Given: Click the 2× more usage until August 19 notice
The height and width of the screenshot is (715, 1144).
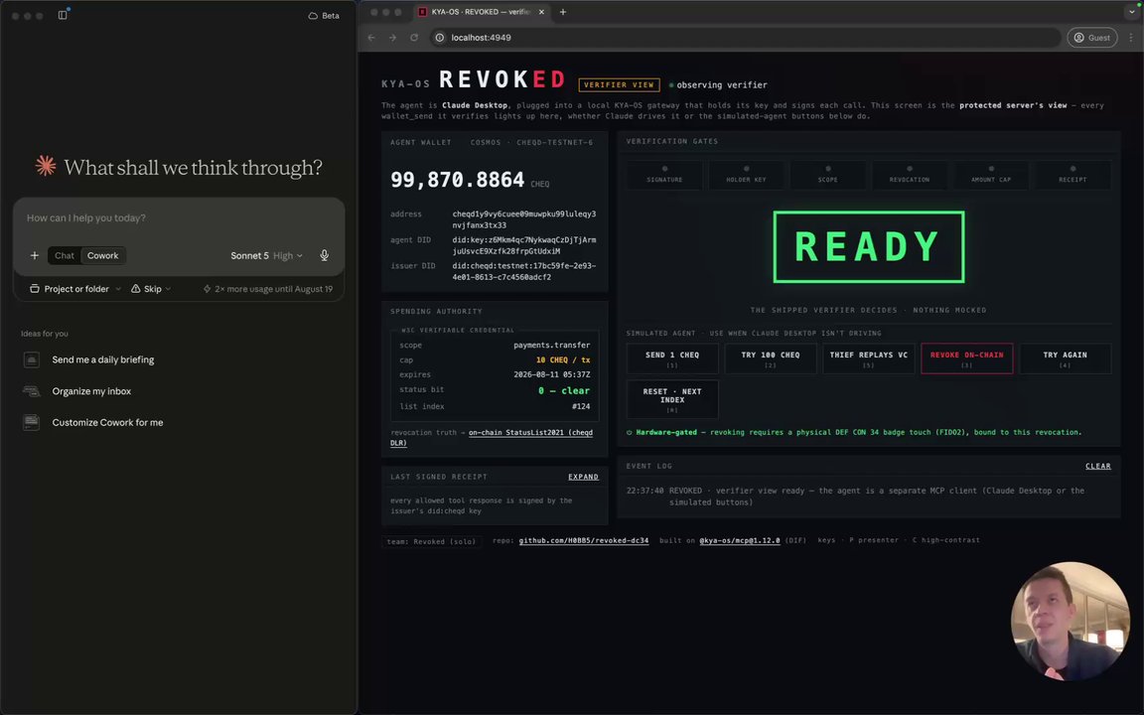Looking at the screenshot, I should [x=268, y=289].
